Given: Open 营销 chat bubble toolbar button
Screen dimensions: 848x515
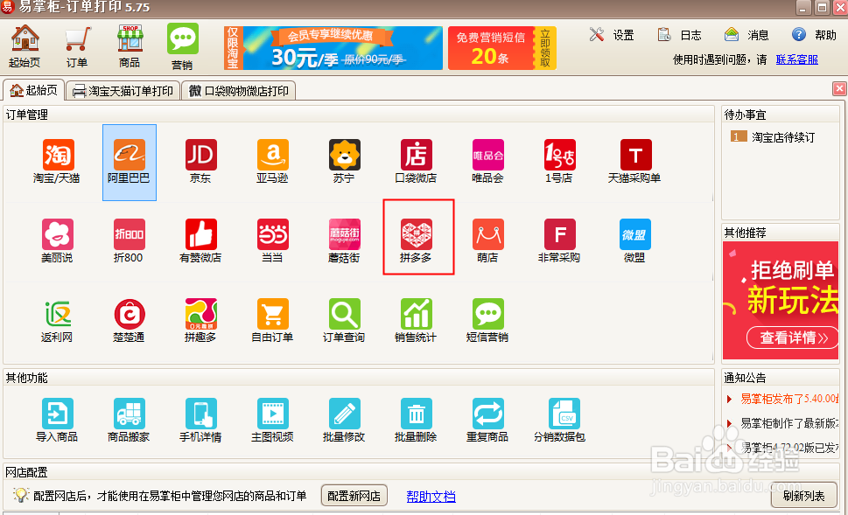Looking at the screenshot, I should point(182,46).
